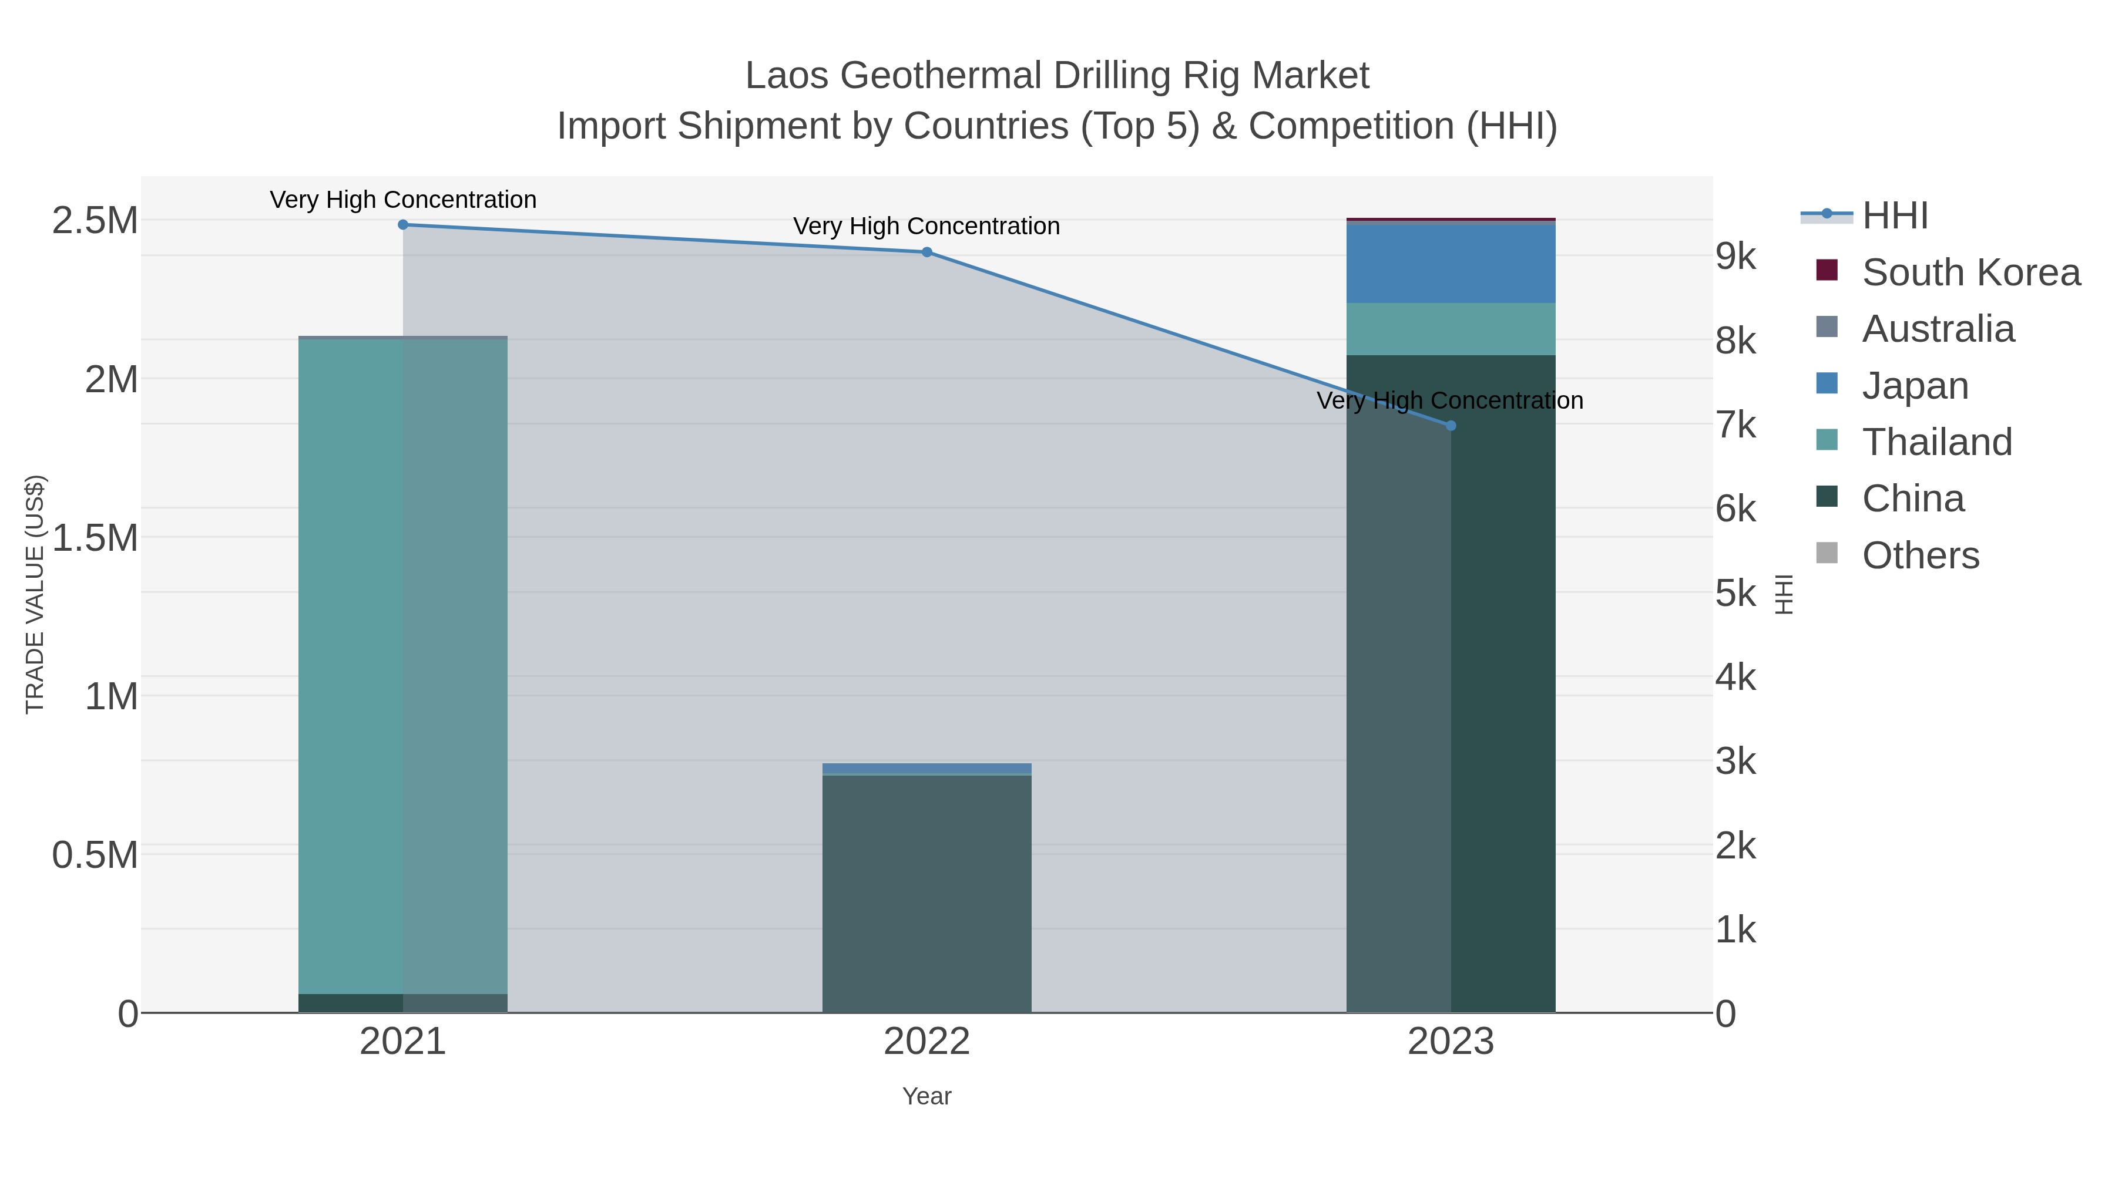
Task: Click the Import Shipment by Countries subtitle
Action: 1057,126
